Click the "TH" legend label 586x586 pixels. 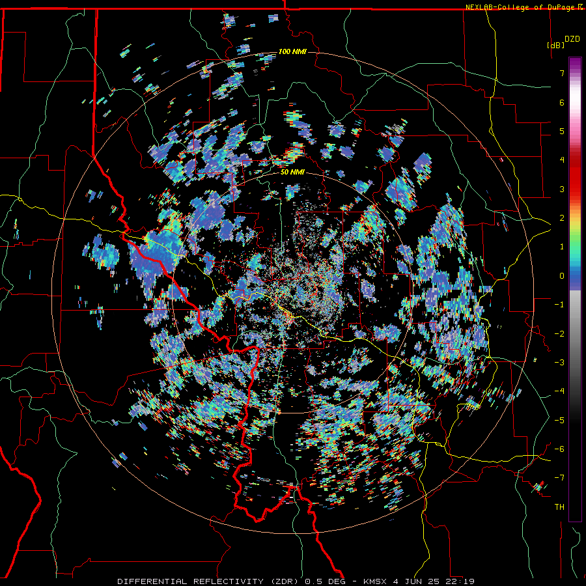pos(559,507)
